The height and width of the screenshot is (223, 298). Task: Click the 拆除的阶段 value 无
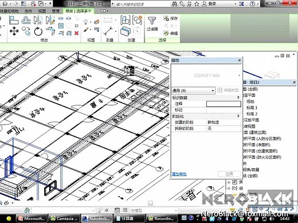point(223,128)
